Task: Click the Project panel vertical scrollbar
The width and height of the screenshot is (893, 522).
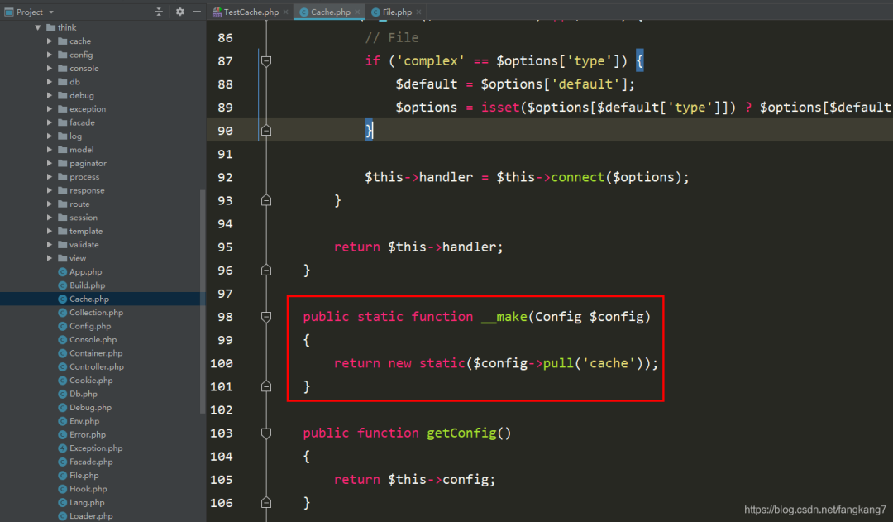Action: coord(203,301)
